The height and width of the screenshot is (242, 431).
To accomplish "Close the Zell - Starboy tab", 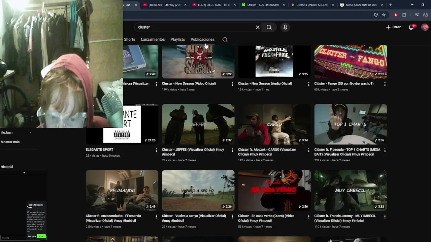I will coord(185,5).
